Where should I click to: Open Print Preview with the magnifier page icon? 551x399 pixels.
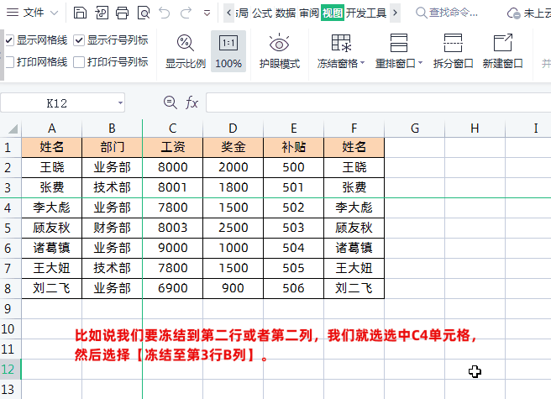(x=144, y=13)
